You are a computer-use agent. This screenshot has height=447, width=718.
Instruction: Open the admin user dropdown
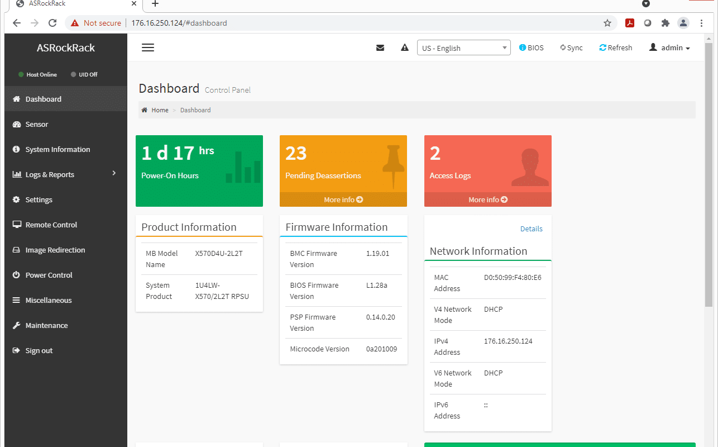(669, 48)
